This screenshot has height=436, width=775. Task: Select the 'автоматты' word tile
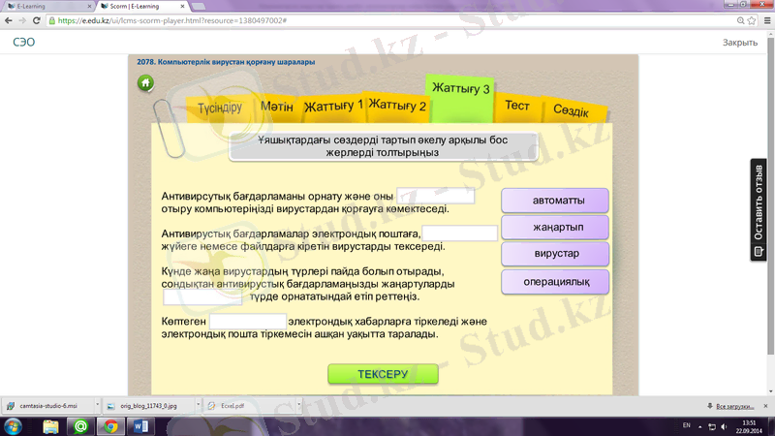tap(555, 201)
